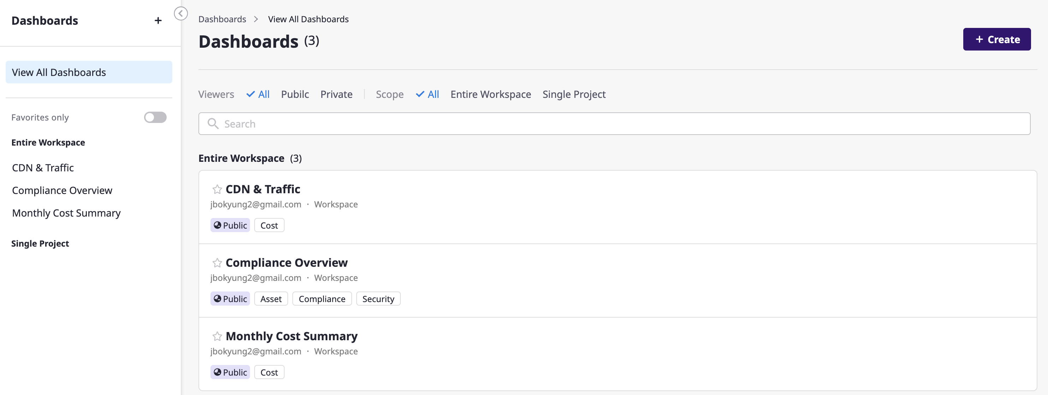The width and height of the screenshot is (1048, 395).
Task: Click the Workspace label under Monthly Cost Summary
Action: coord(336,351)
